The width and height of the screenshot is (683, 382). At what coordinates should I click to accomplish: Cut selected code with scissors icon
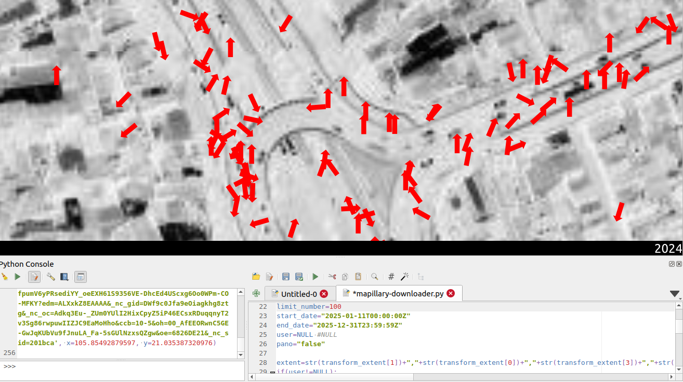tap(332, 277)
